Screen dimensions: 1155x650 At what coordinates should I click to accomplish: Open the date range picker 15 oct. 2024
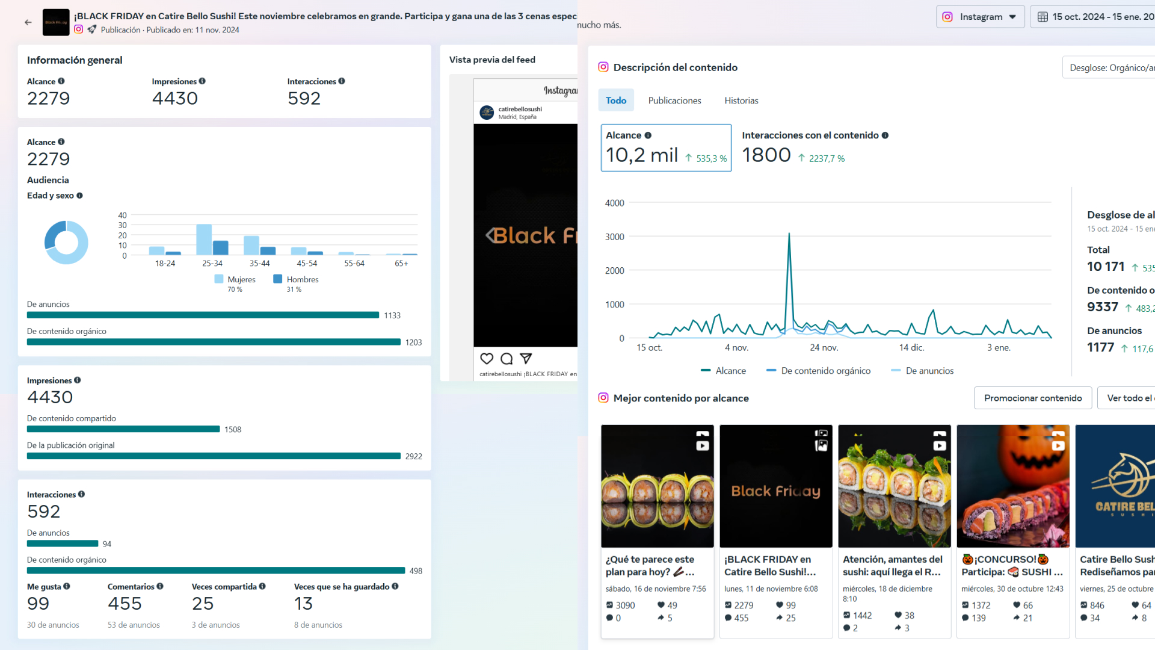pyautogui.click(x=1093, y=17)
